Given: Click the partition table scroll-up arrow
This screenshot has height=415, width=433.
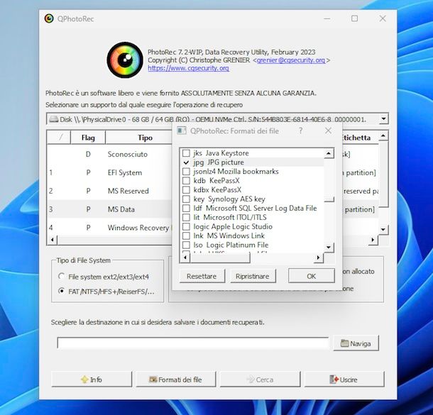Looking at the screenshot, I should pos(383,135).
